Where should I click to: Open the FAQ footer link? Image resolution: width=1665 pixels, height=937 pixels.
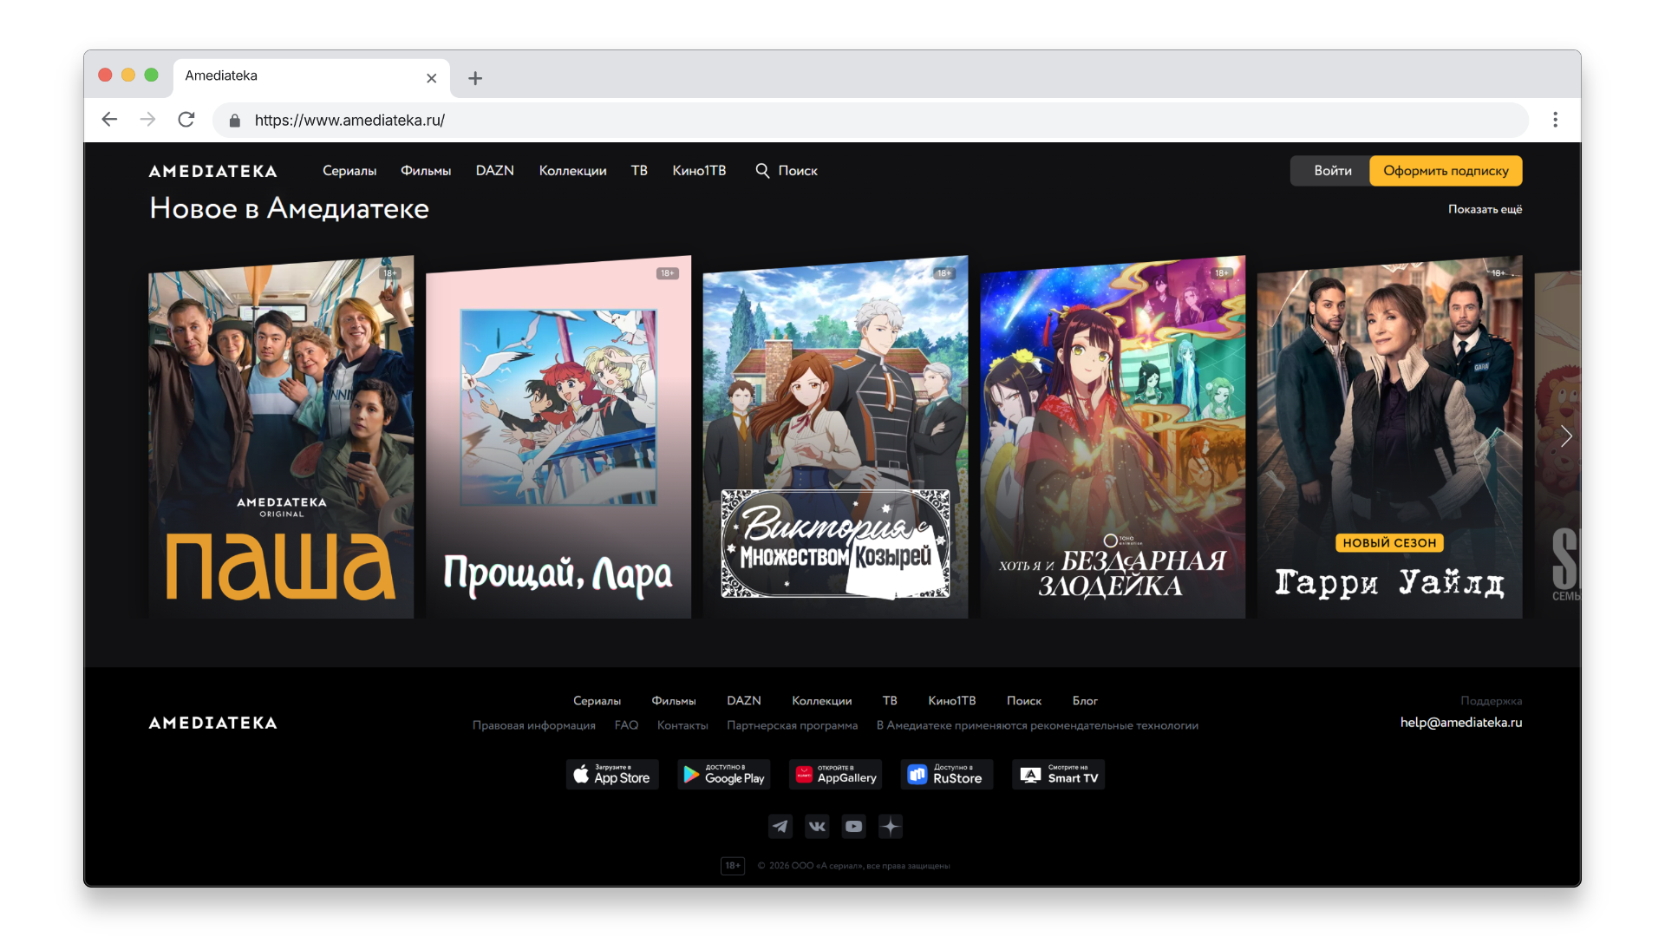click(x=626, y=725)
